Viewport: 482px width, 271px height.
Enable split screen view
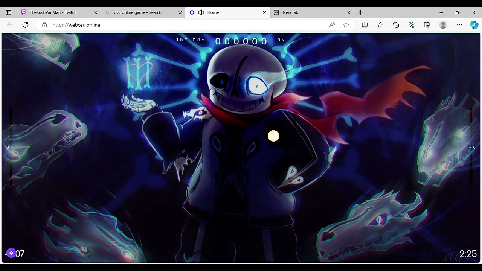365,25
